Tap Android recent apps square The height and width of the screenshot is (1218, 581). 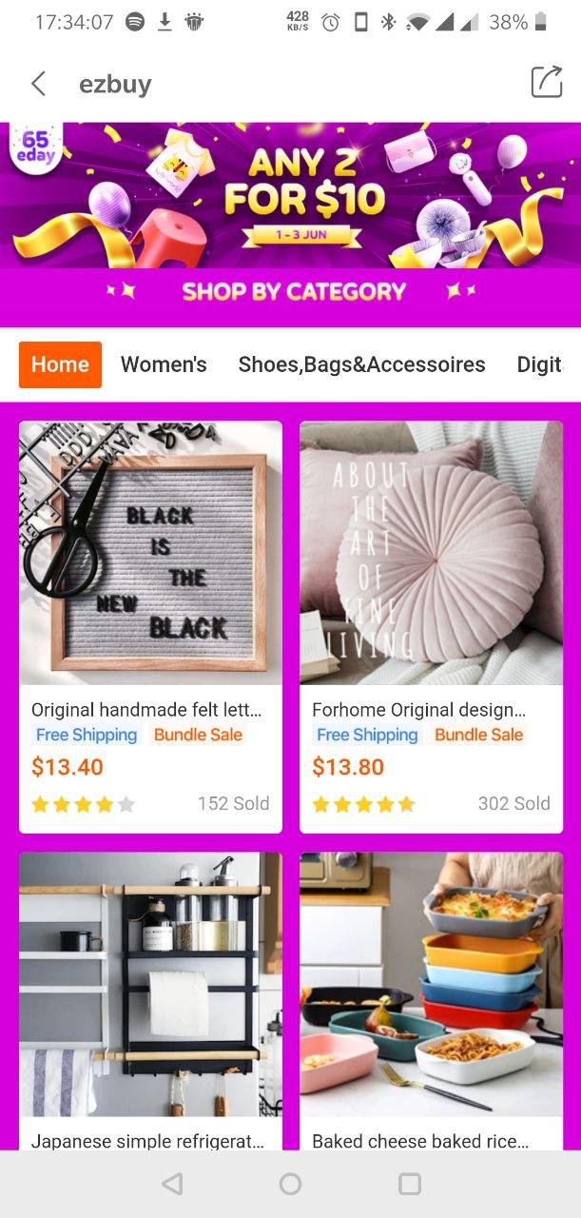pyautogui.click(x=410, y=1183)
